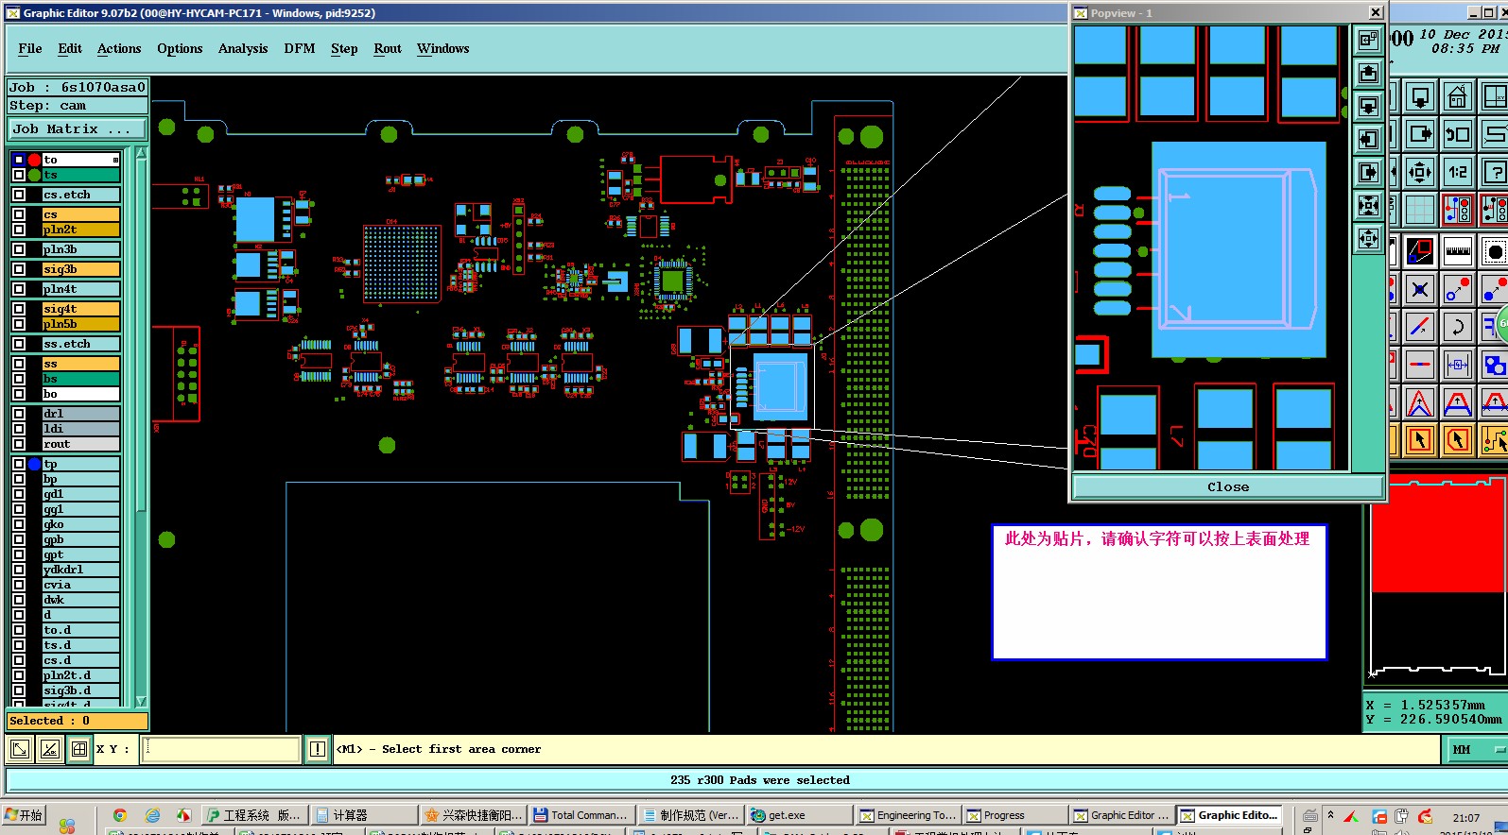1508x835 pixels.
Task: Click the question mark help icon
Action: click(1495, 172)
